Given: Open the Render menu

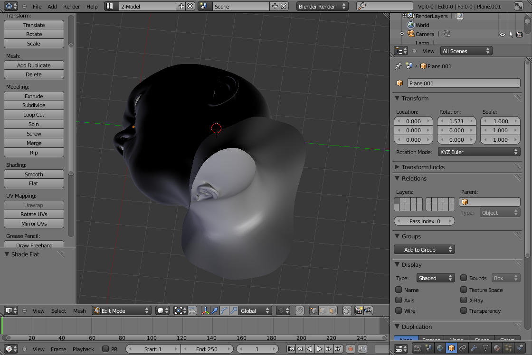Looking at the screenshot, I should click(71, 7).
